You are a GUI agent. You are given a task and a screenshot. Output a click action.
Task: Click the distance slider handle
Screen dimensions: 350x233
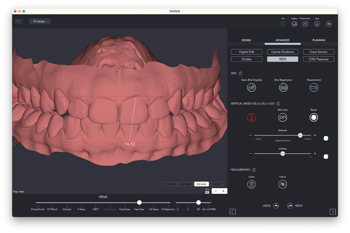300,135
